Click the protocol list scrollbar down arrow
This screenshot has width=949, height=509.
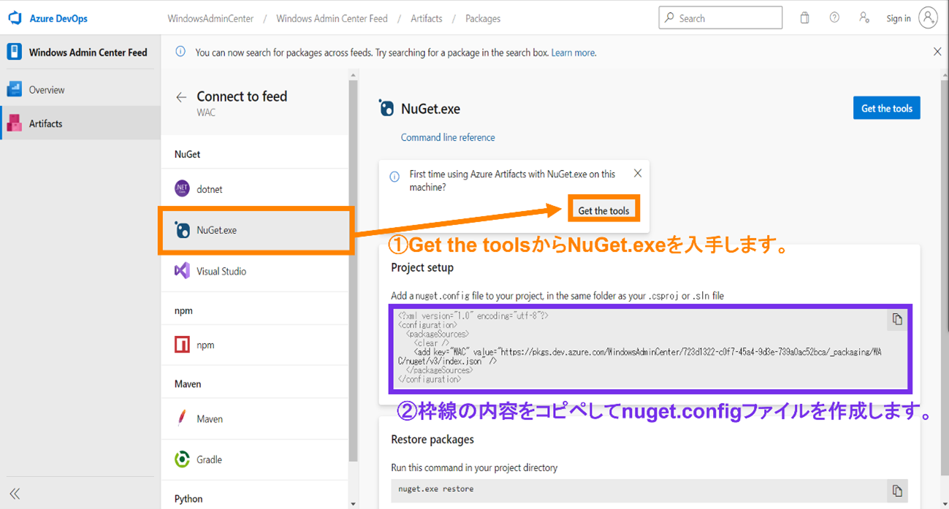tap(353, 504)
